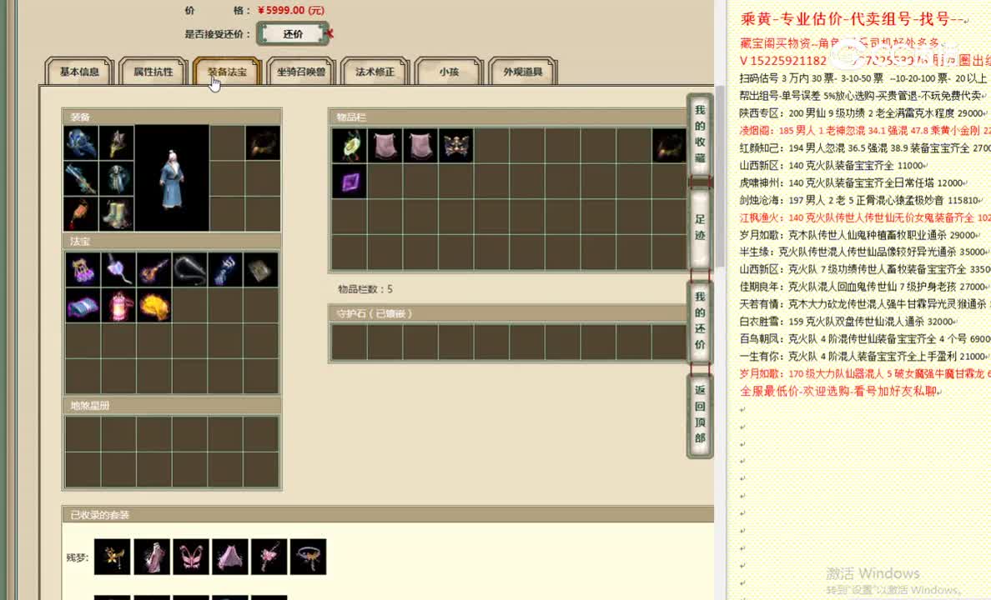Inspect the blue scroll book fabao icon
Viewport: 991px width, 600px height.
[x=83, y=306]
